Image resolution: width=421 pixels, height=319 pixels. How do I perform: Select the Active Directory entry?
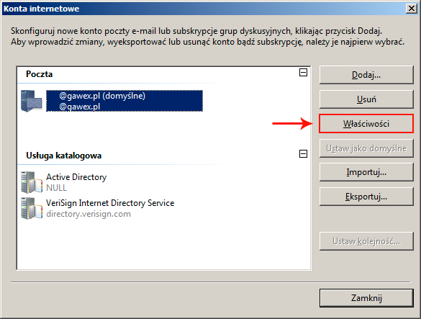(76, 182)
